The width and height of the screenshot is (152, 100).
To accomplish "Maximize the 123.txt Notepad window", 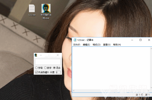I will (140, 40).
